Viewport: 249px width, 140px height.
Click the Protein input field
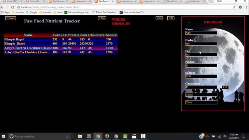201,65
